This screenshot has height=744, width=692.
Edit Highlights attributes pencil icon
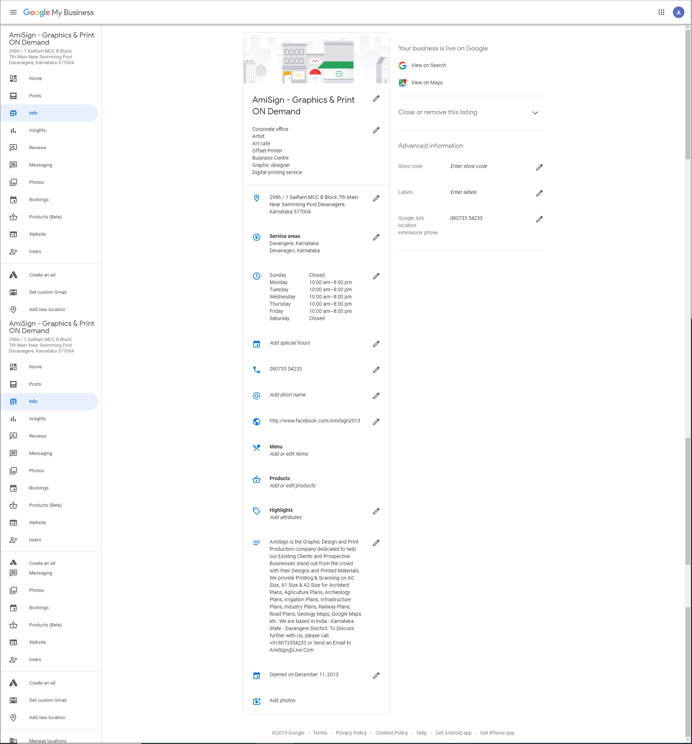pyautogui.click(x=376, y=511)
